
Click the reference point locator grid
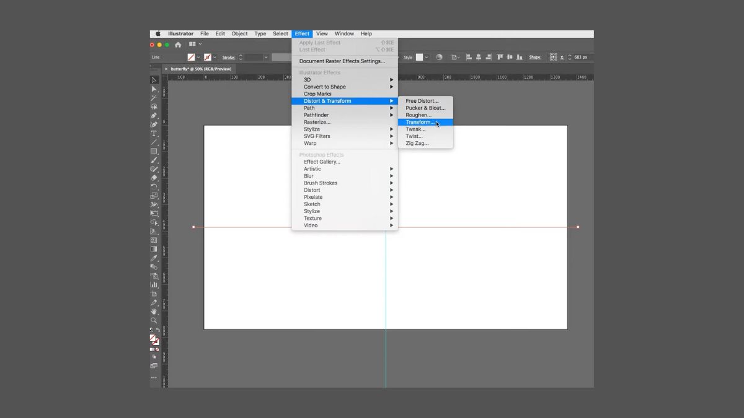click(x=553, y=57)
